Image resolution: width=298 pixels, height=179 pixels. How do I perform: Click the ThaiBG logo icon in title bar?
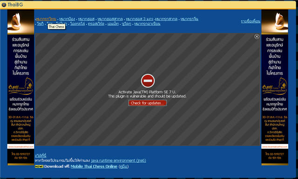[4, 5]
